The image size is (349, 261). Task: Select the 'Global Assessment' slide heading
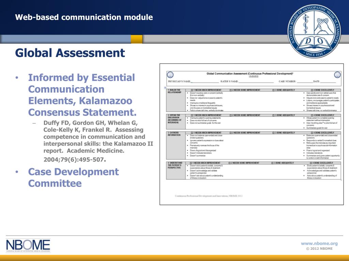click(x=70, y=53)
